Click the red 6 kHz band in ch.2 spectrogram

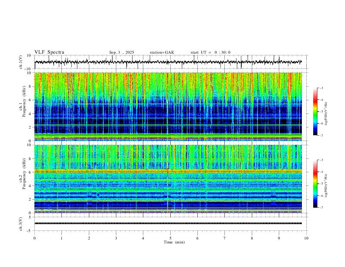click(168, 171)
